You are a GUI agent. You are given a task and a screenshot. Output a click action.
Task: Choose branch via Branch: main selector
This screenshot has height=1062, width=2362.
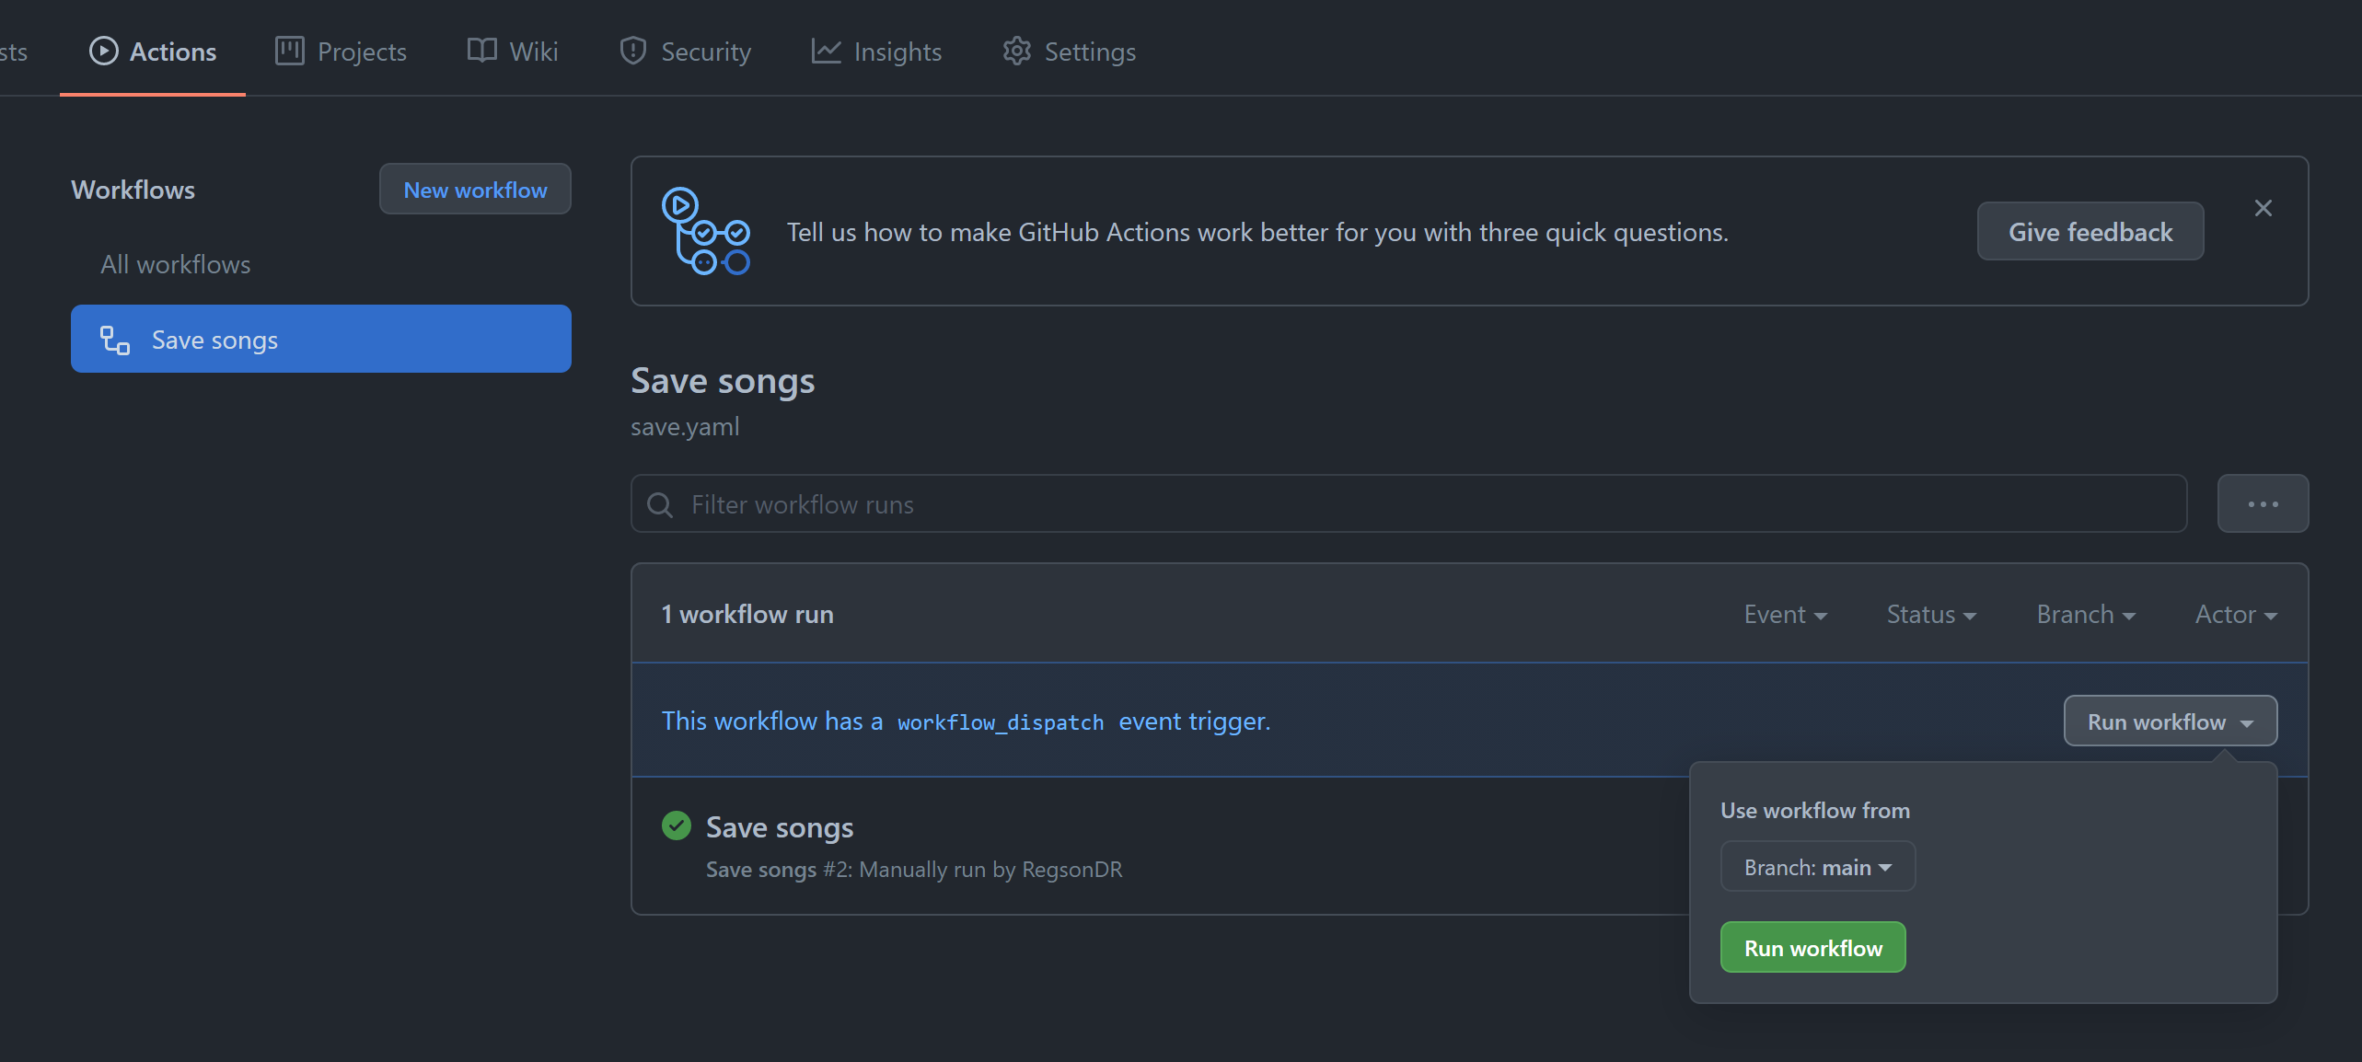coord(1817,867)
